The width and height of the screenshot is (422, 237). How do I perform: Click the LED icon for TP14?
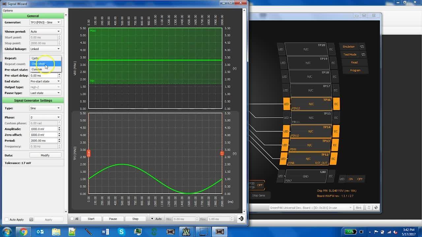pyautogui.click(x=286, y=131)
